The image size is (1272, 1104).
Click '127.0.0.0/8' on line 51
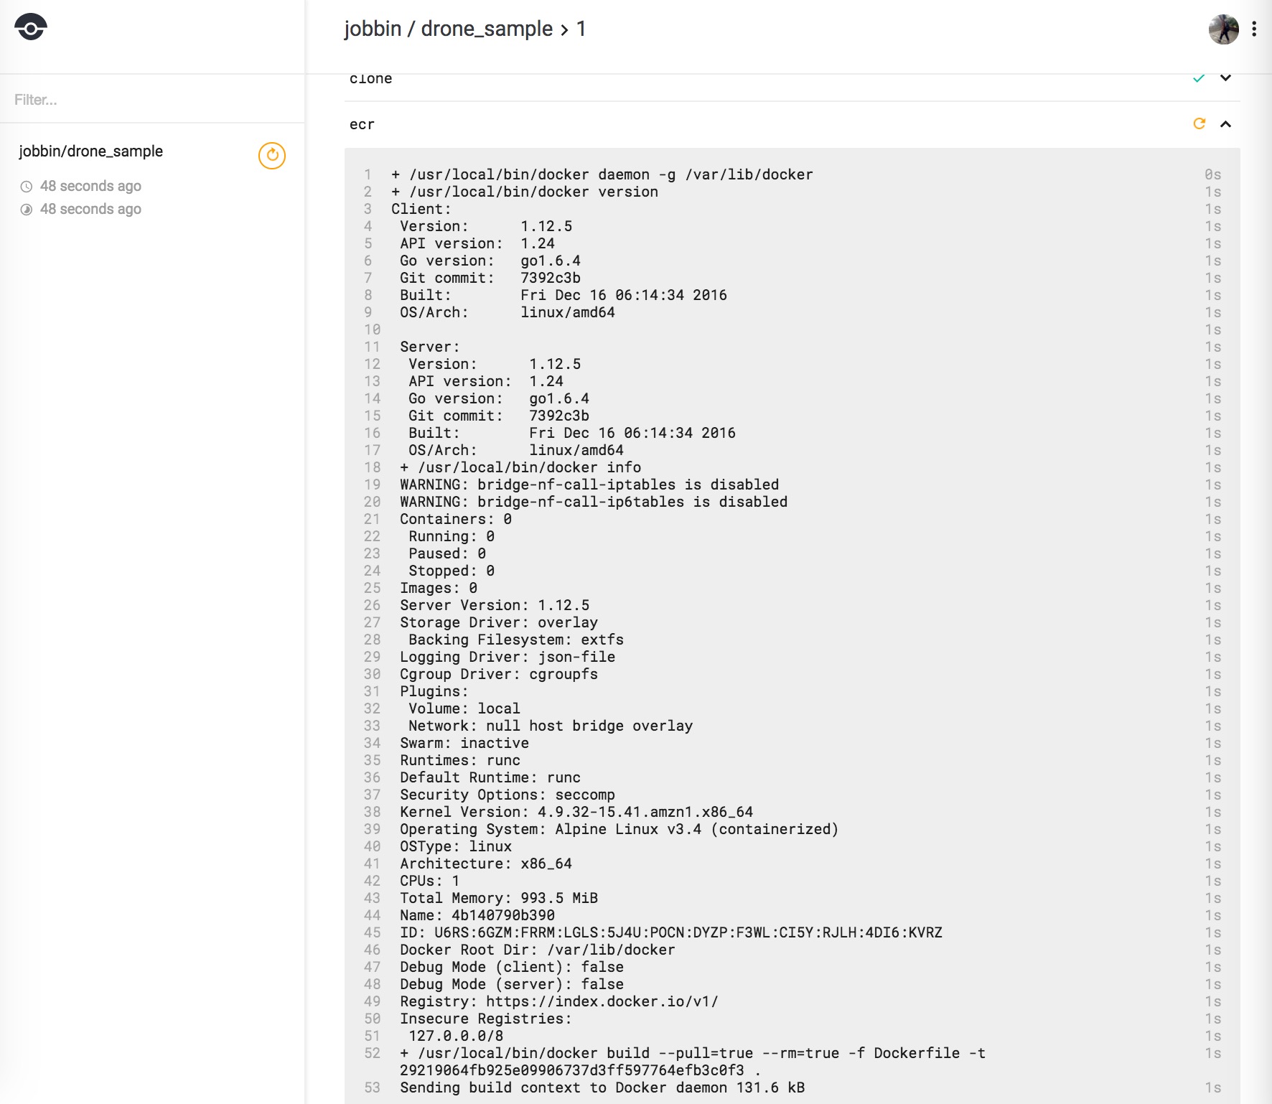click(x=456, y=1036)
